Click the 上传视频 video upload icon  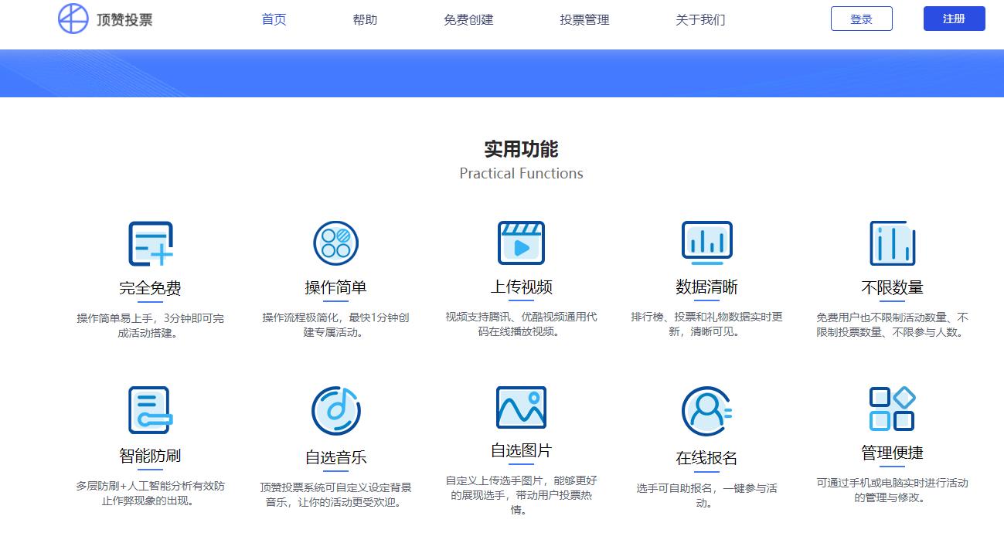(522, 242)
